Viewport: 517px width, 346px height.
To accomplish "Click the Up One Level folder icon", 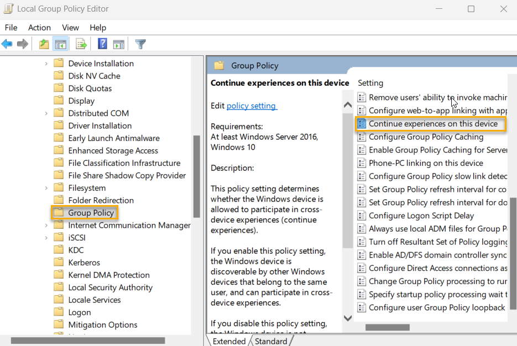I will coord(44,44).
